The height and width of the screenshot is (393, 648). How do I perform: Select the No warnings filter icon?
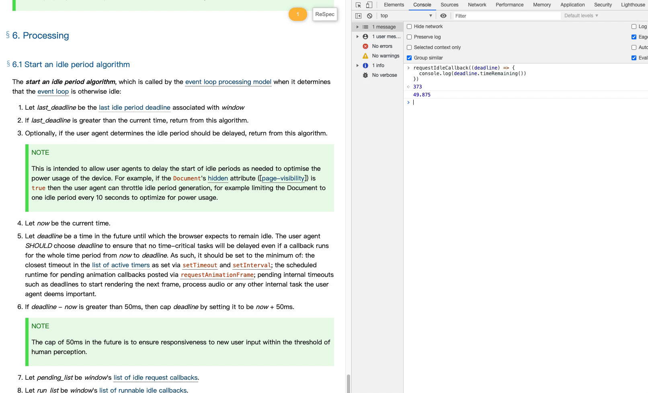tap(365, 56)
